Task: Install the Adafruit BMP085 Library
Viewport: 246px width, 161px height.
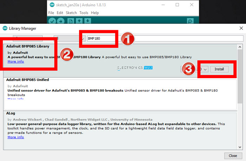Action: pyautogui.click(x=219, y=69)
